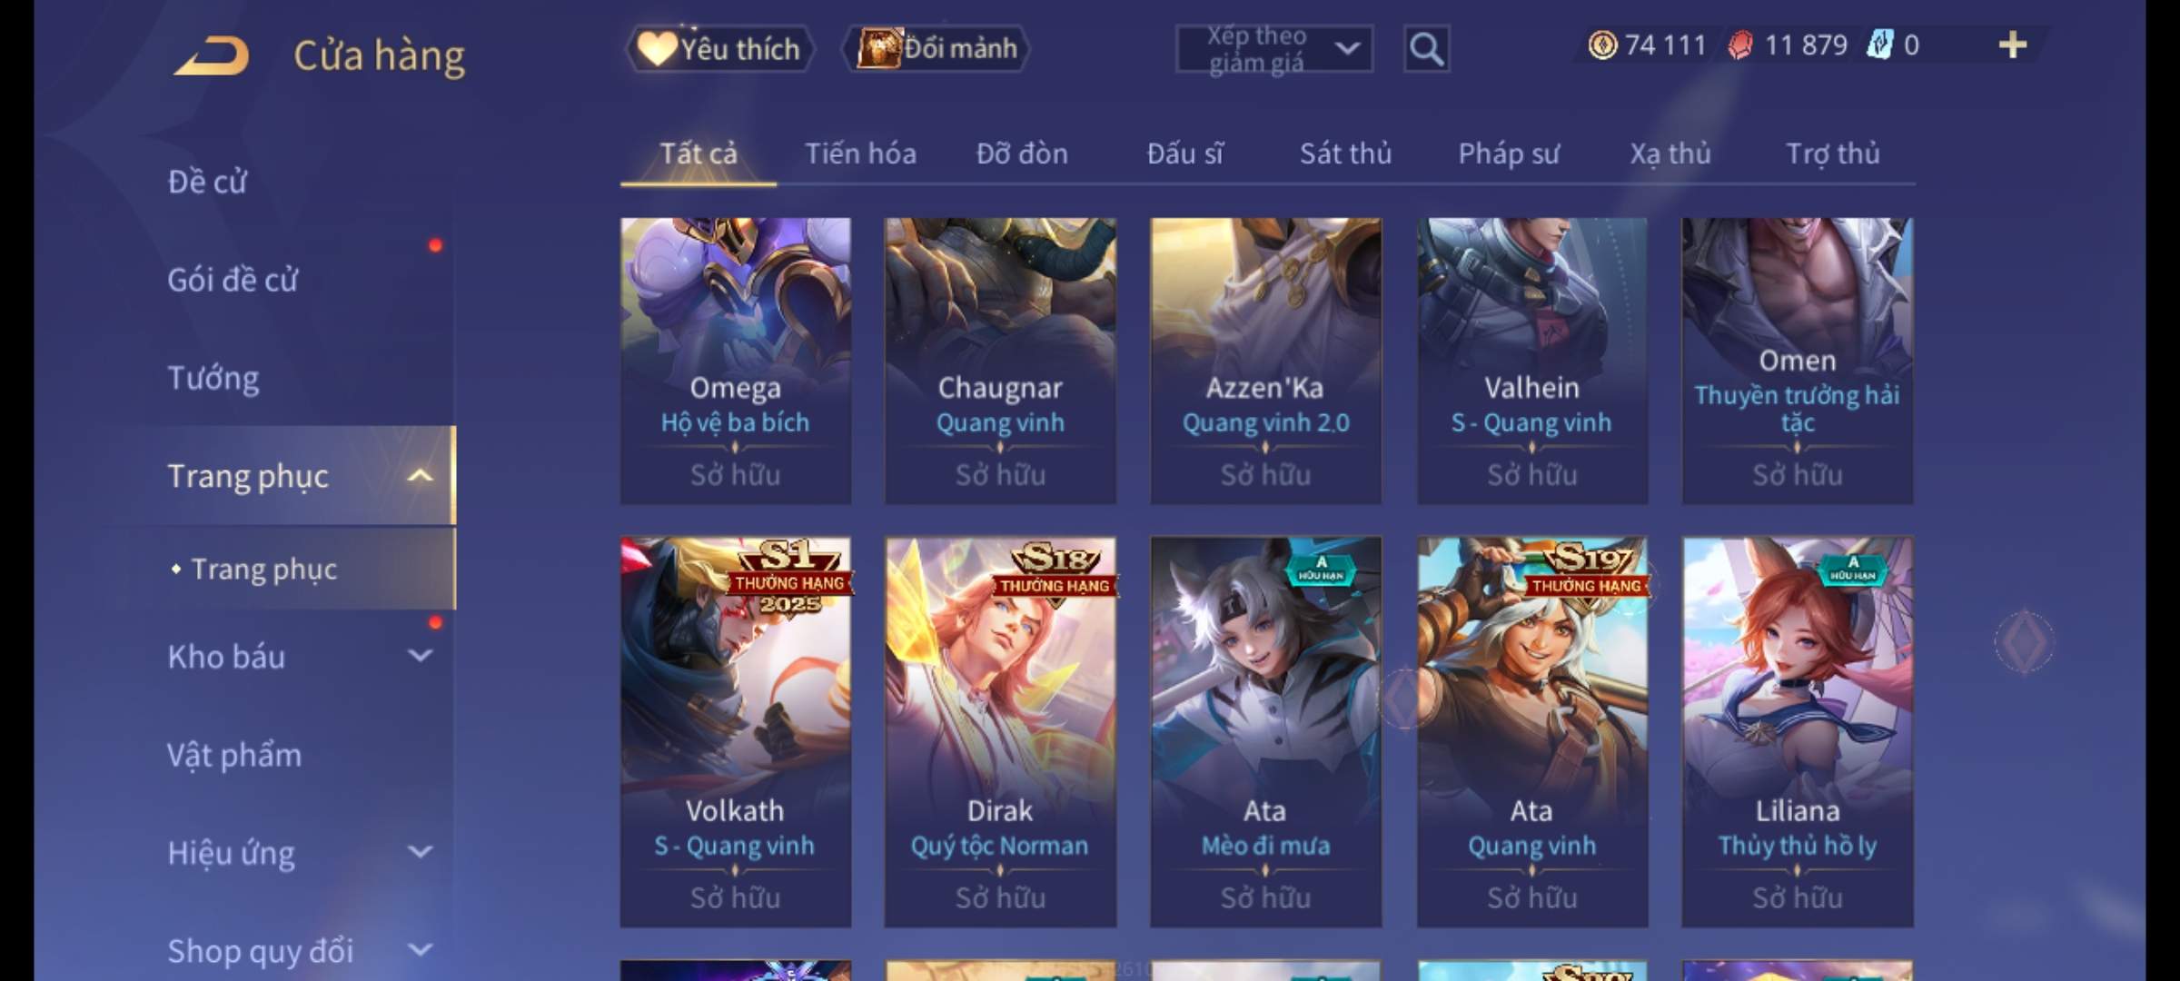Go to Gói đề cử section
2180x981 pixels.
coord(233,280)
